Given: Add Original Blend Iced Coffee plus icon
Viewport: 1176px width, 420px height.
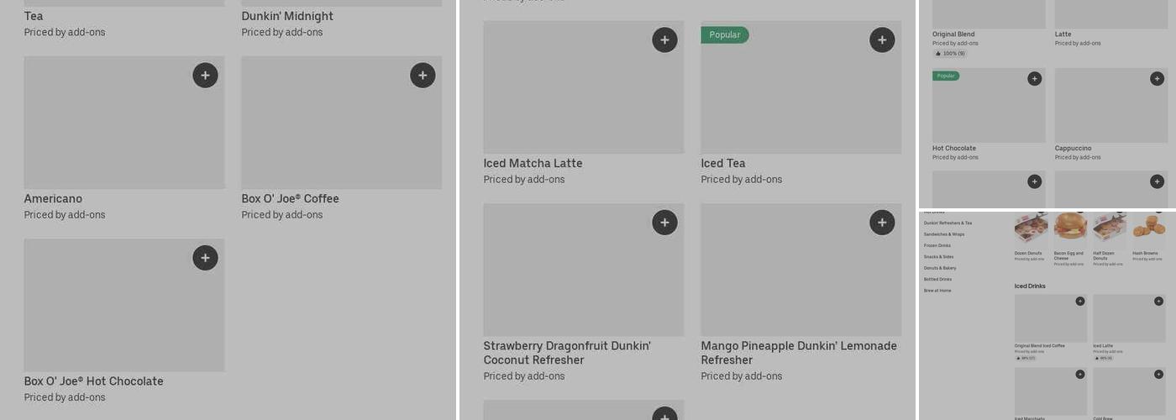Looking at the screenshot, I should point(1080,301).
